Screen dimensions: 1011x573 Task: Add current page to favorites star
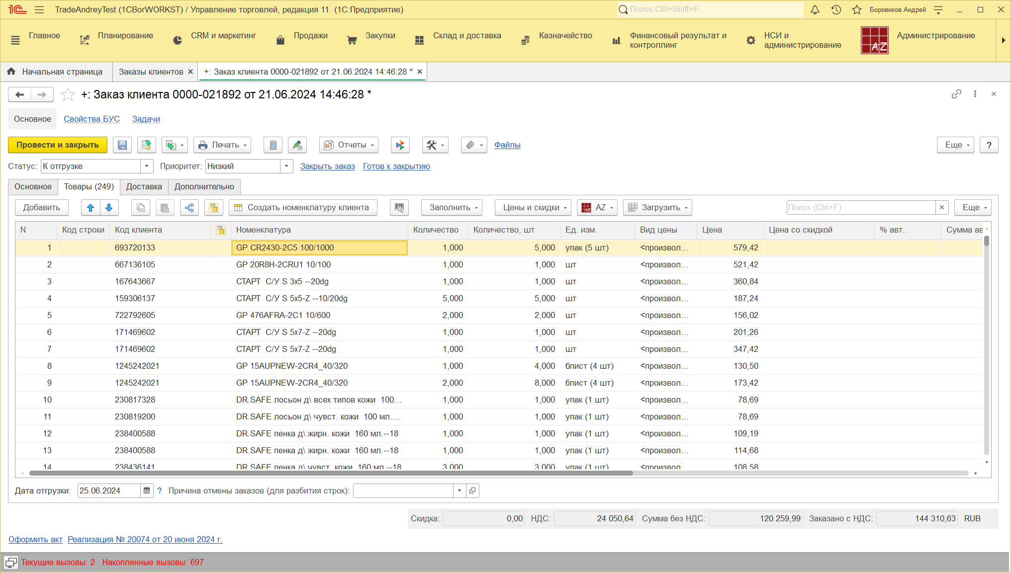[68, 94]
